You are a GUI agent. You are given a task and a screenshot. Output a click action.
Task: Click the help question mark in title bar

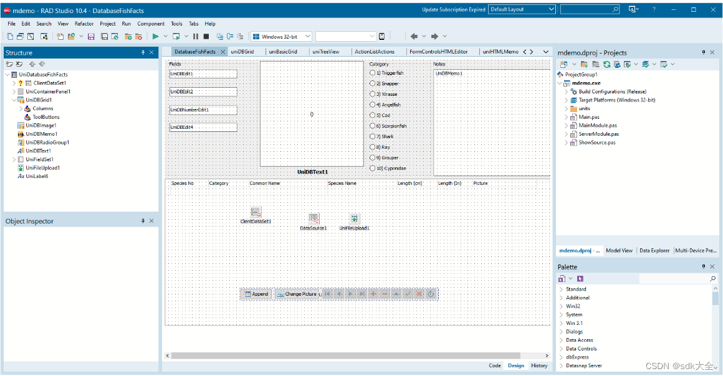tap(653, 9)
